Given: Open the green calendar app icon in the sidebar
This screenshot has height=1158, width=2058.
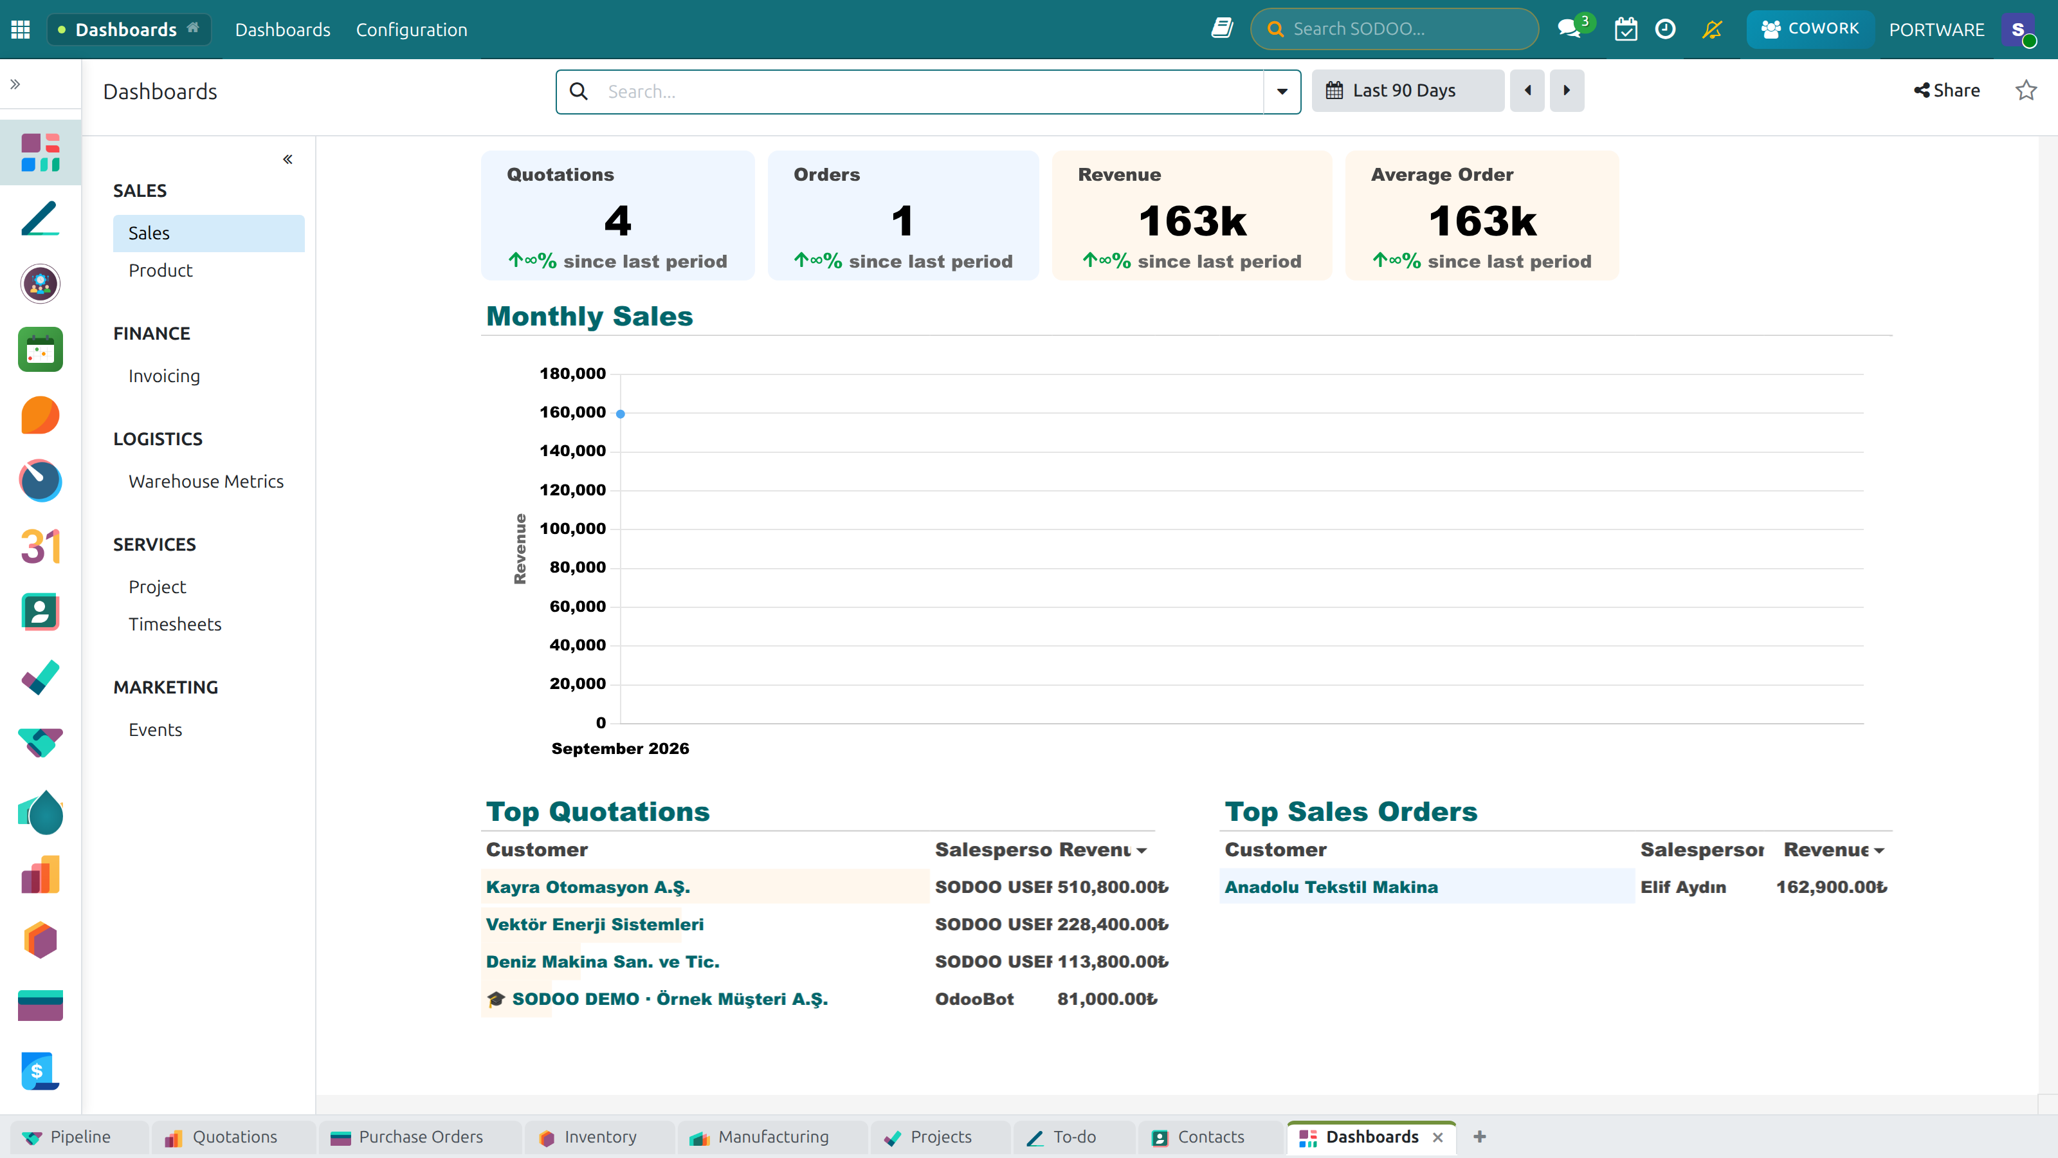Looking at the screenshot, I should (x=40, y=349).
